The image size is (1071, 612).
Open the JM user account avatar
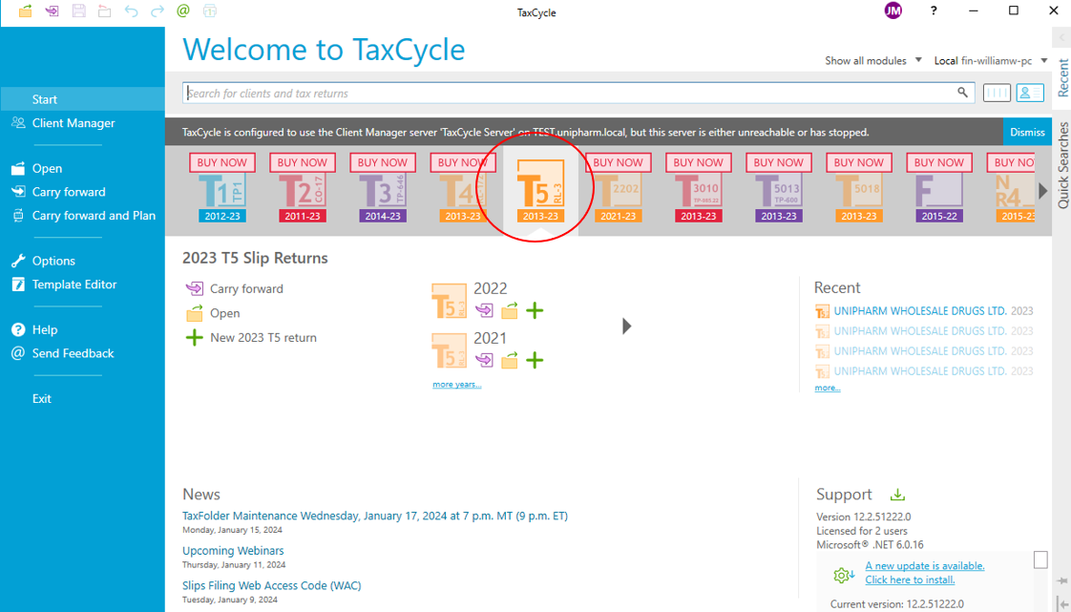(893, 11)
